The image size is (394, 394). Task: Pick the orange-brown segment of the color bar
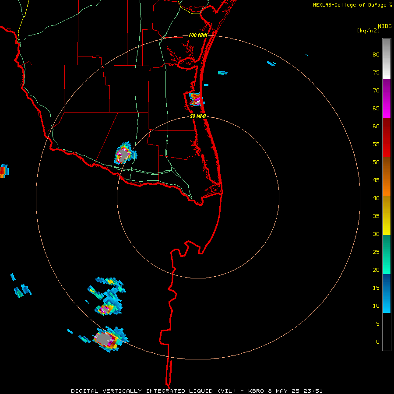(387, 176)
